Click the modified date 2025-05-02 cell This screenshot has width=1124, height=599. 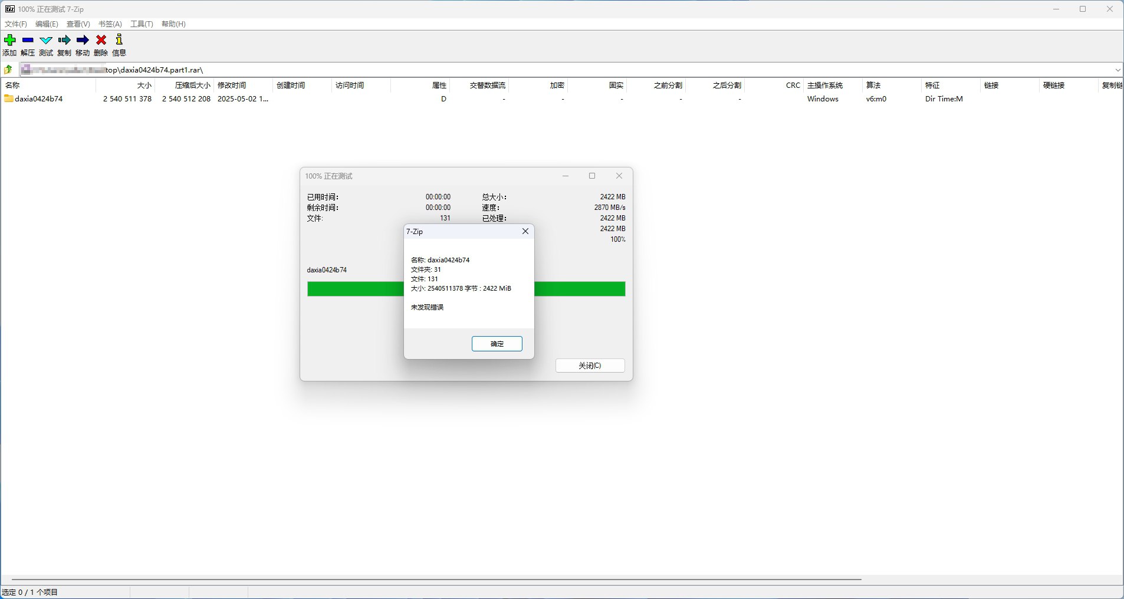coord(243,99)
